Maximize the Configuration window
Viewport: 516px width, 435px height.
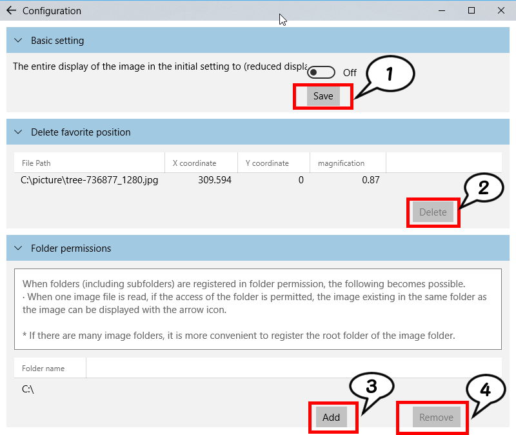pos(471,11)
